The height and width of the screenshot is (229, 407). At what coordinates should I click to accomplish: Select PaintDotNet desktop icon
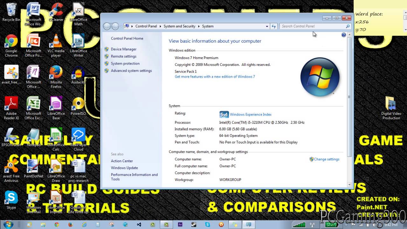[33, 169]
